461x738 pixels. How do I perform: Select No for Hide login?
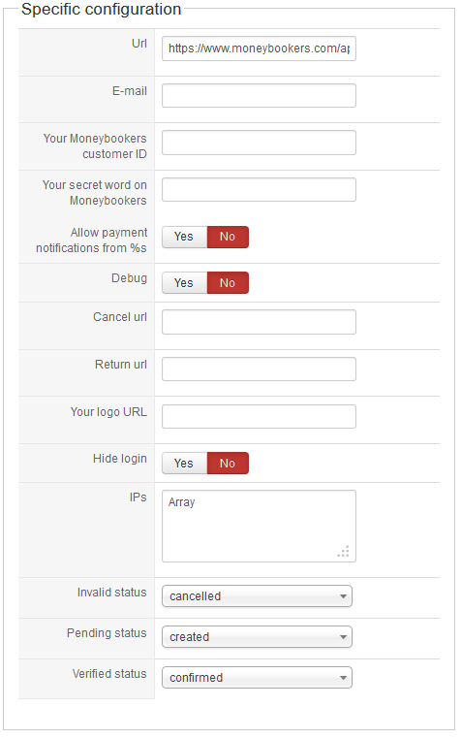coord(228,464)
